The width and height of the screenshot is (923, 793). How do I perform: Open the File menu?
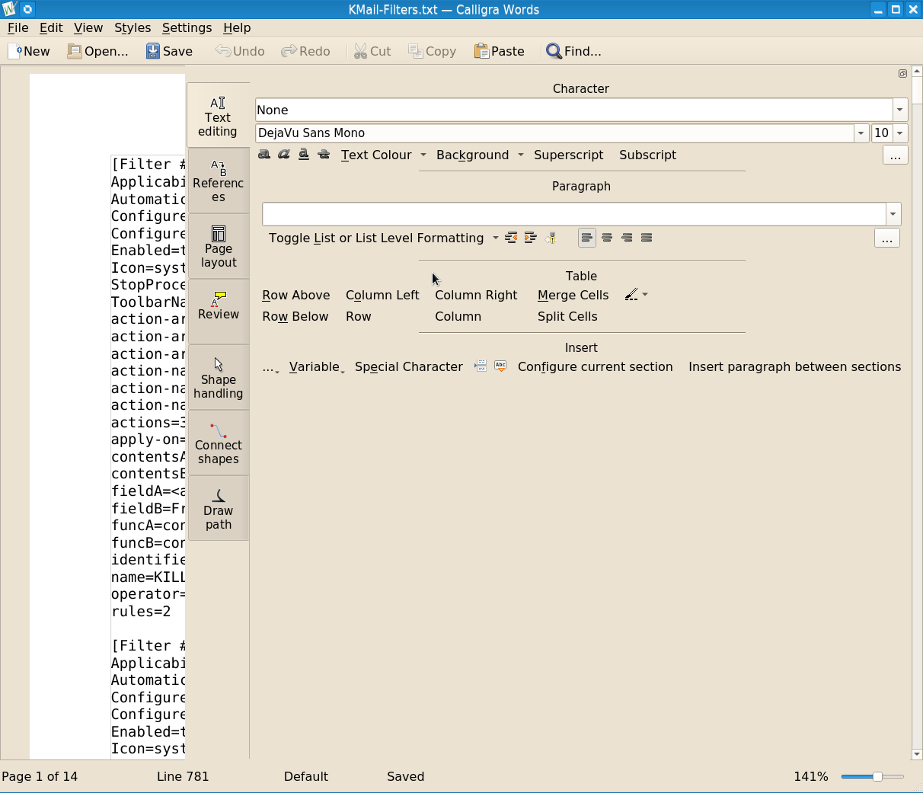[x=18, y=27]
